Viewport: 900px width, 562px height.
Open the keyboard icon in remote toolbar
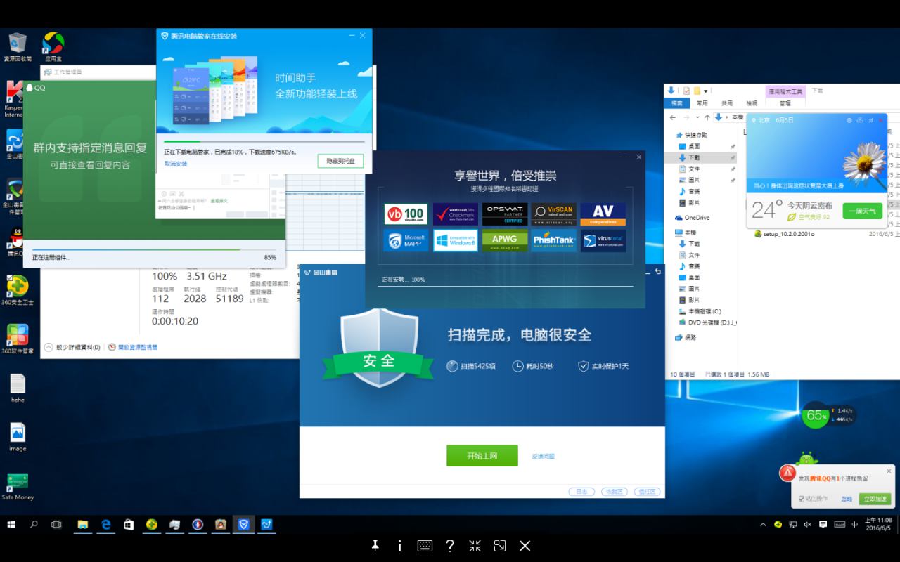(x=425, y=546)
